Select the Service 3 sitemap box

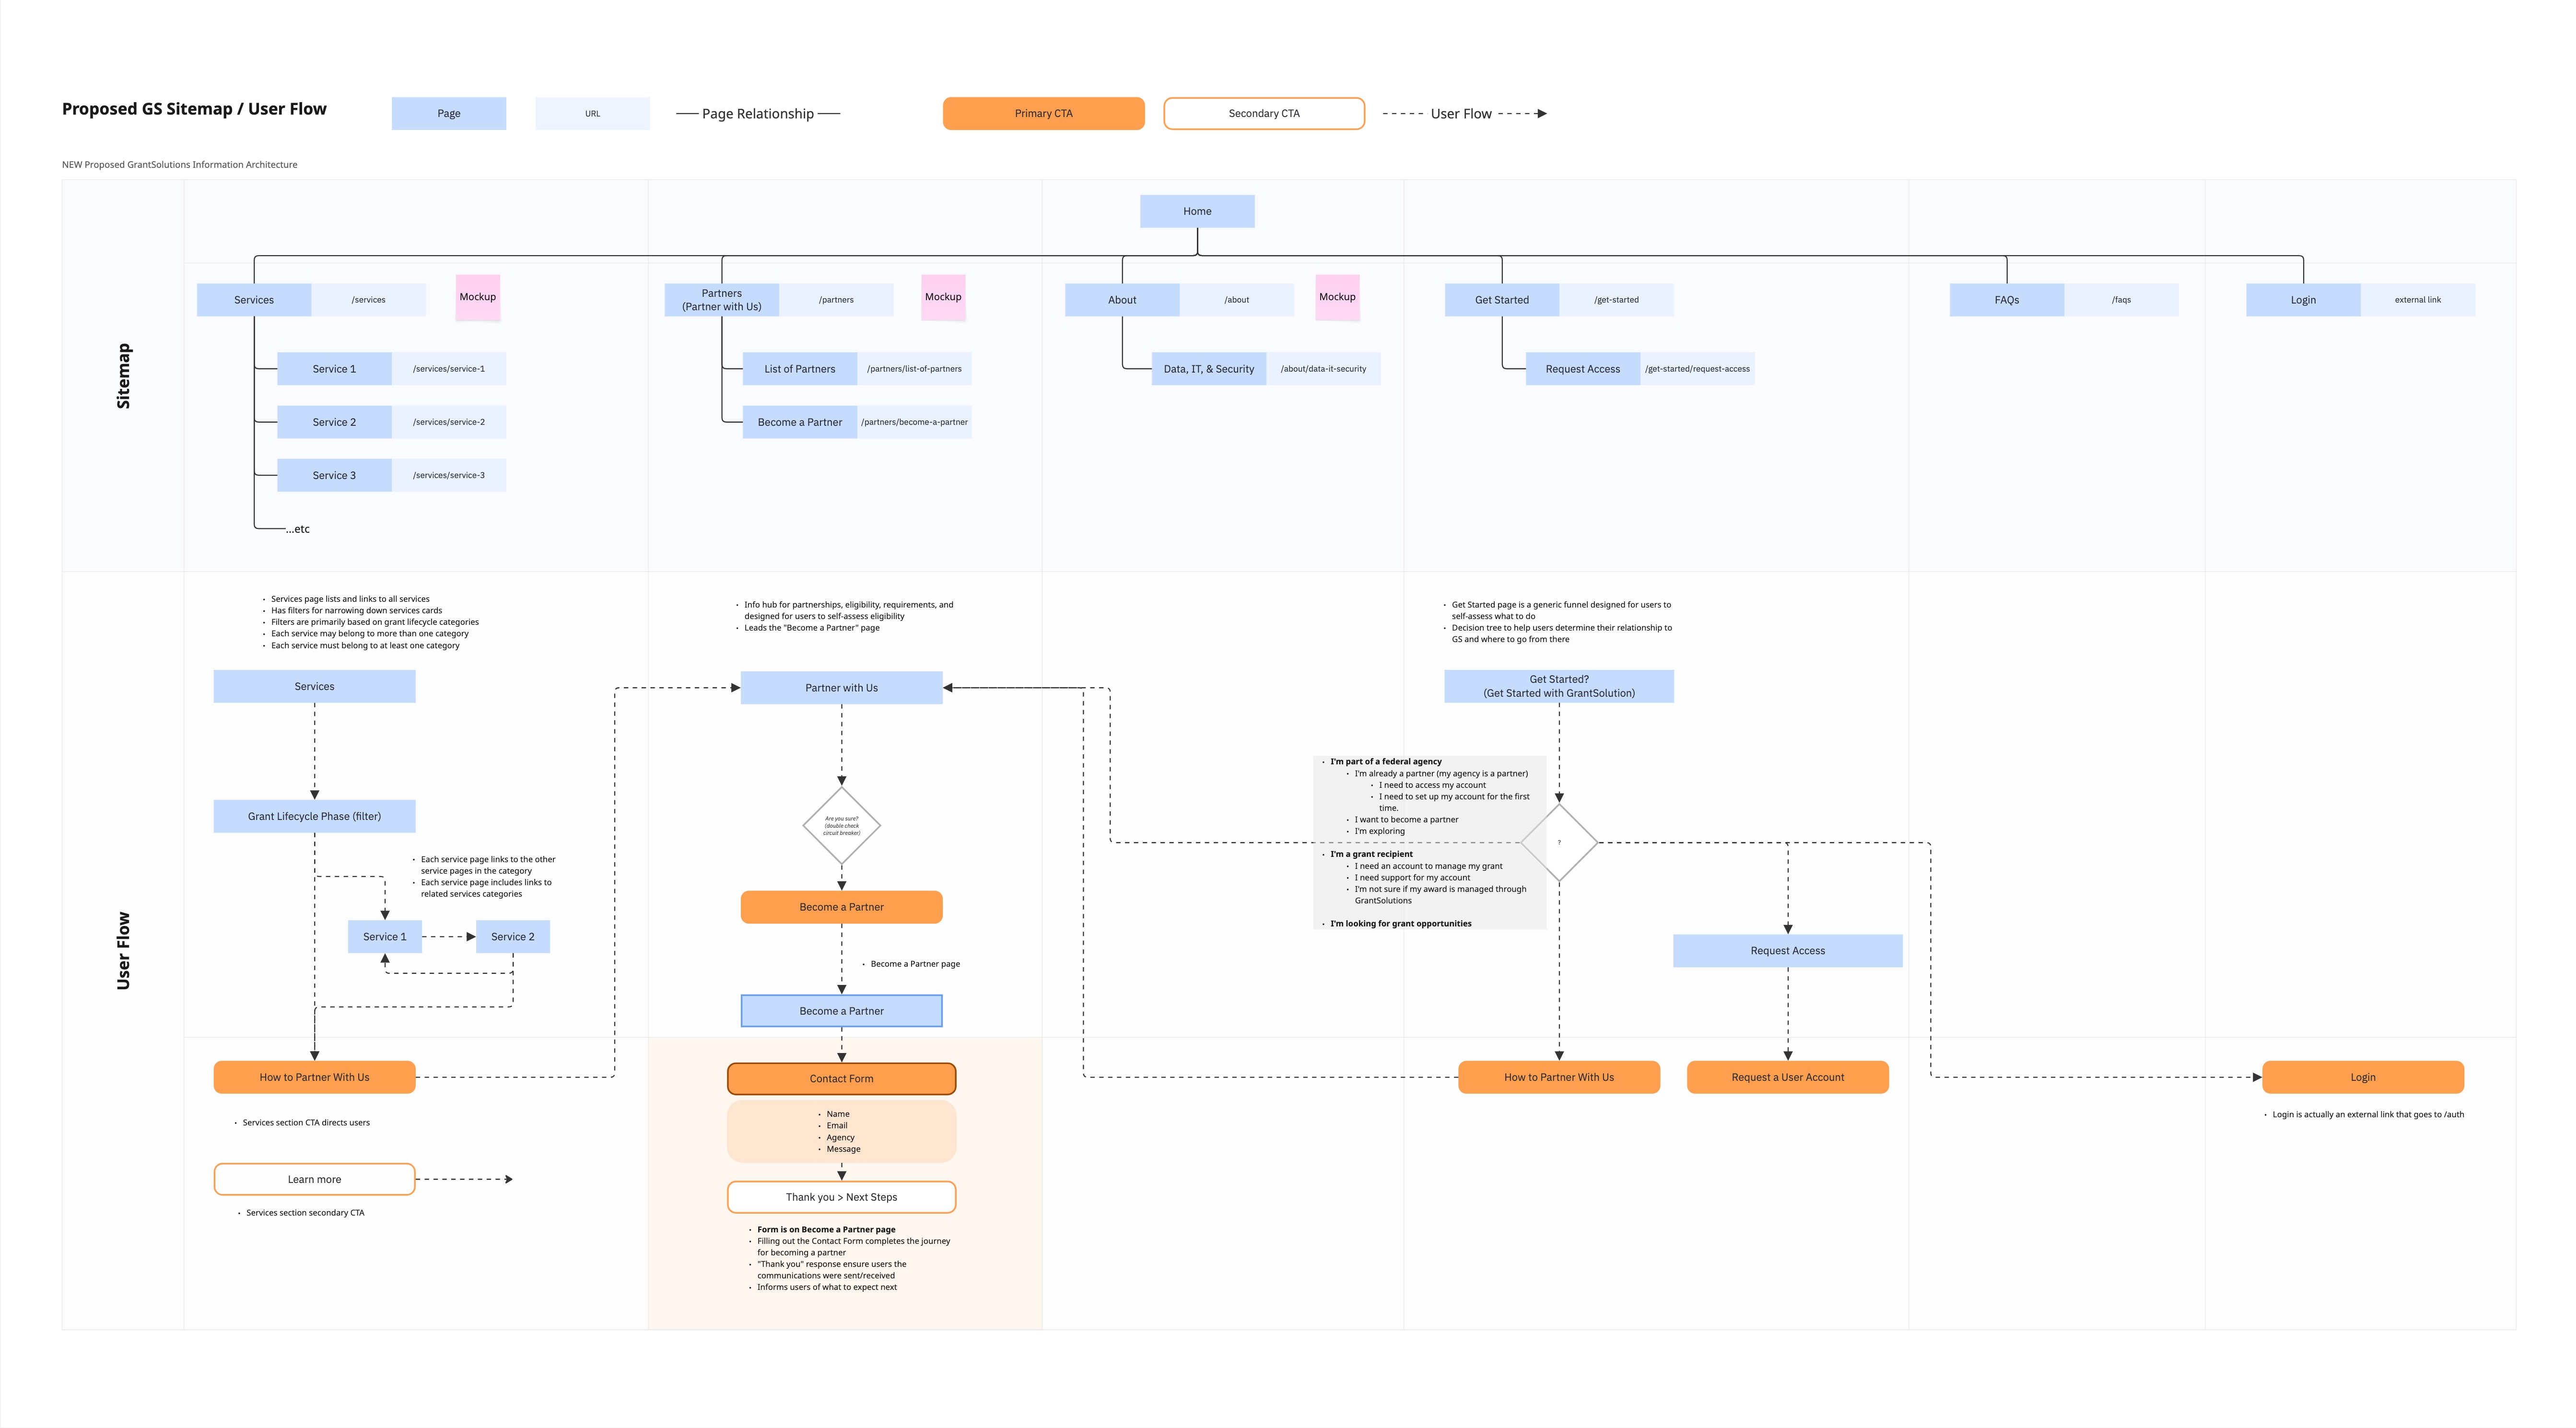334,475
